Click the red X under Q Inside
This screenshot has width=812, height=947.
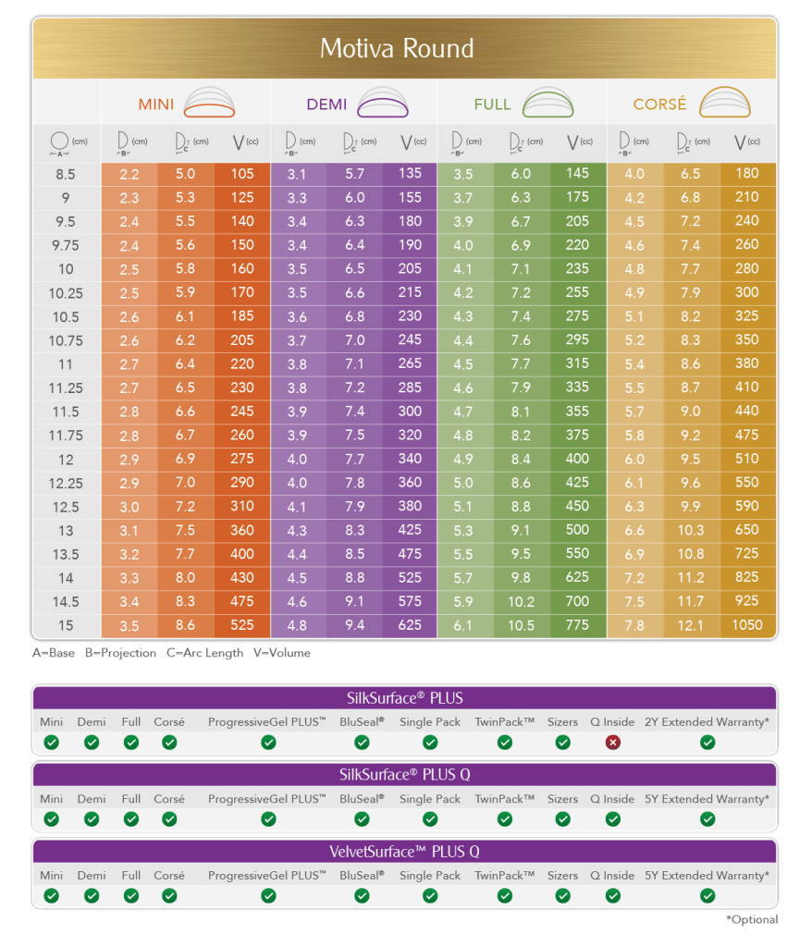(612, 742)
